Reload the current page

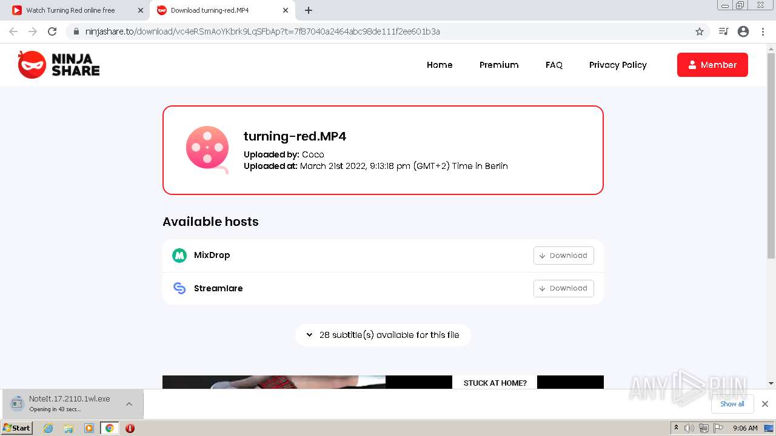point(52,31)
